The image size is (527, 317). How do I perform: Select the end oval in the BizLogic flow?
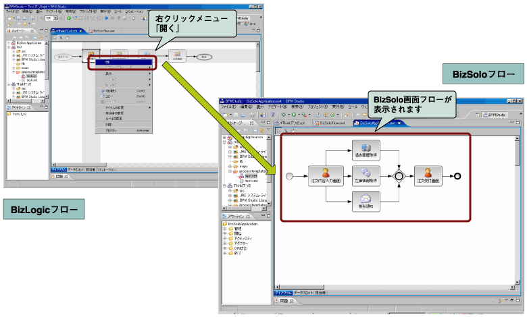coord(204,57)
